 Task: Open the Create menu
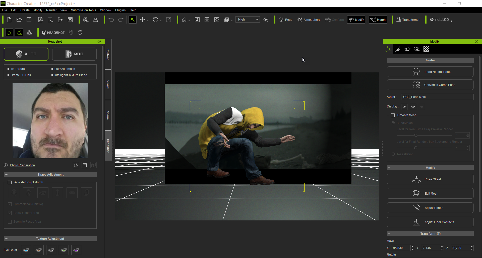25,10
